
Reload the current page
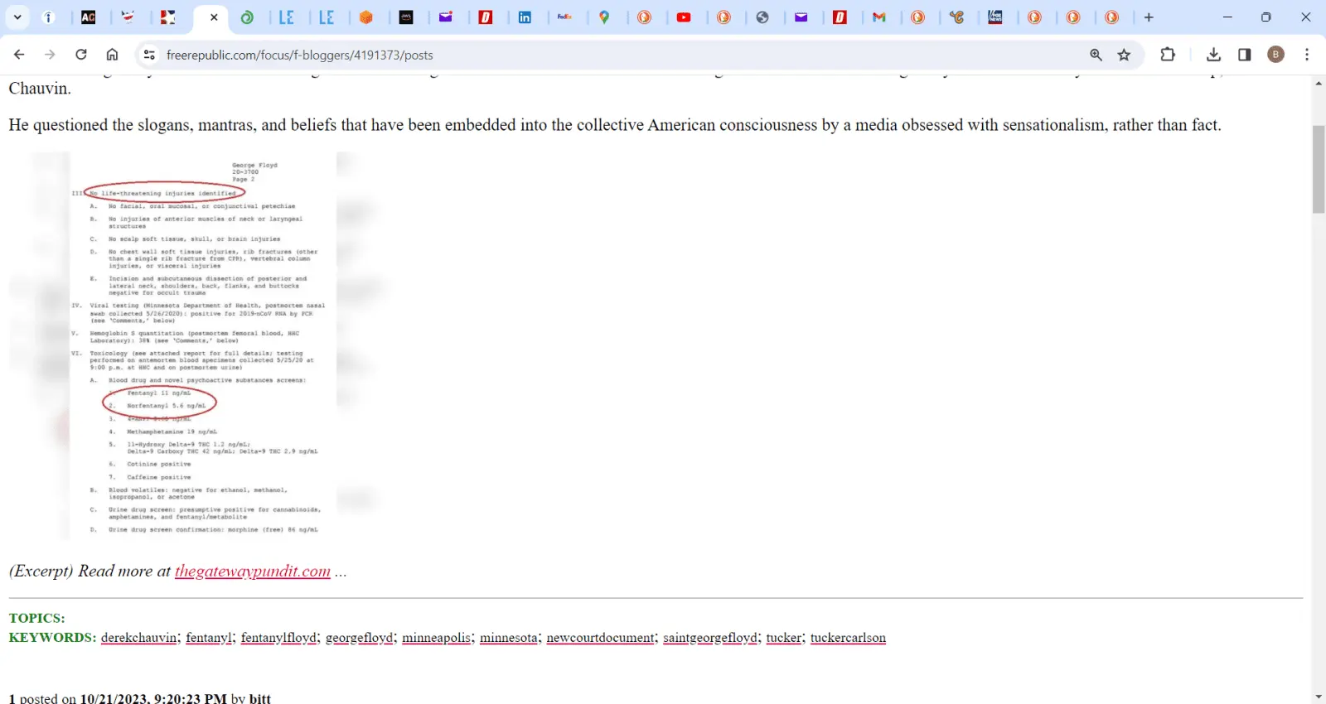click(81, 55)
